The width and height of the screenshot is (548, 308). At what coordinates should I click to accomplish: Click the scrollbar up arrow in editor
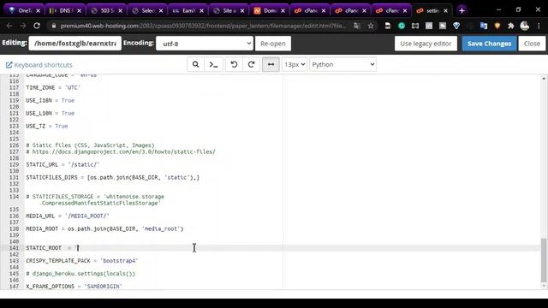click(544, 79)
